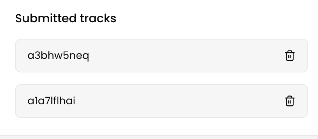Open the first submitted track entry
This screenshot has width=318, height=139.
162,56
